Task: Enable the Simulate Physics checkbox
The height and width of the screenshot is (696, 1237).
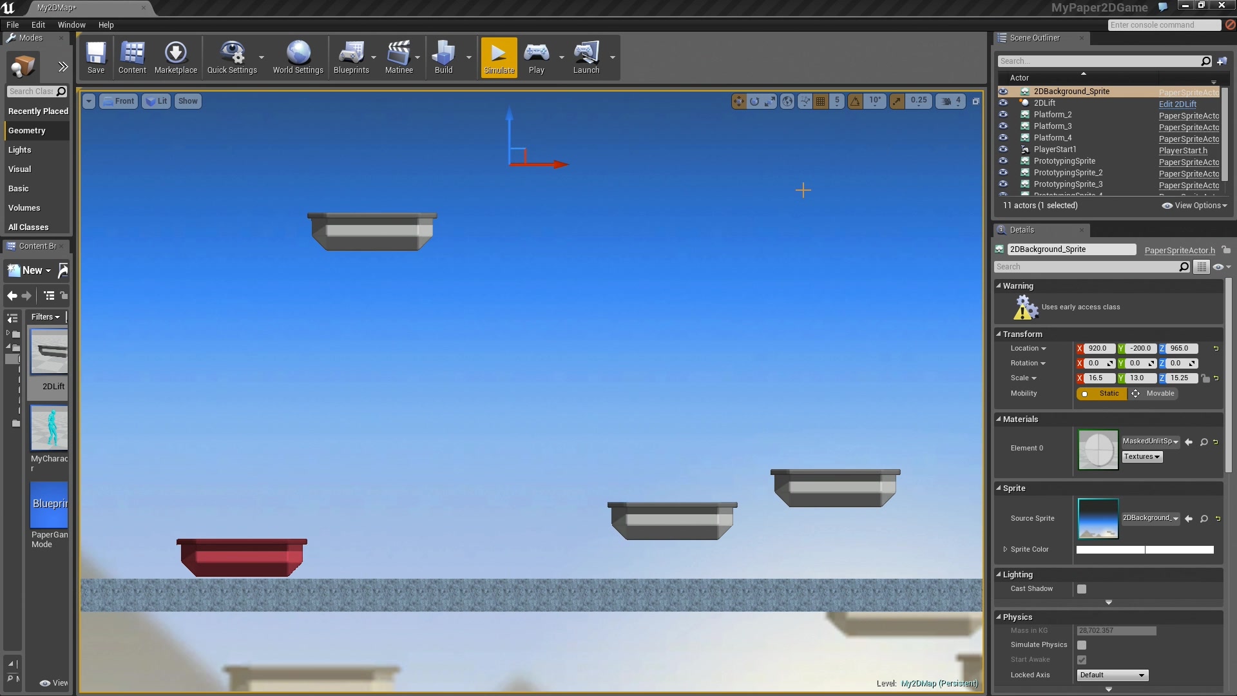Action: pos(1082,644)
